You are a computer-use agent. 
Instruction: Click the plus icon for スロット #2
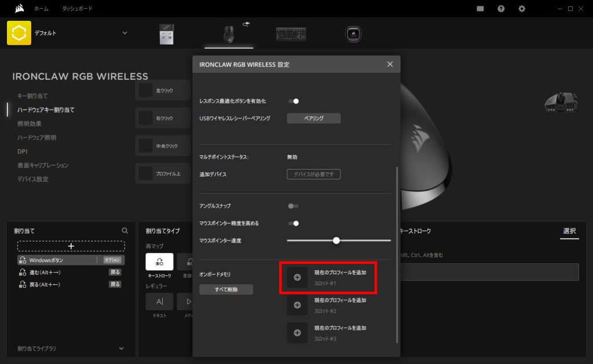(297, 305)
